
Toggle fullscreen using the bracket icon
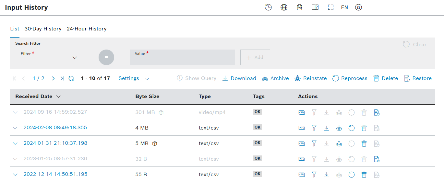(x=330, y=7)
